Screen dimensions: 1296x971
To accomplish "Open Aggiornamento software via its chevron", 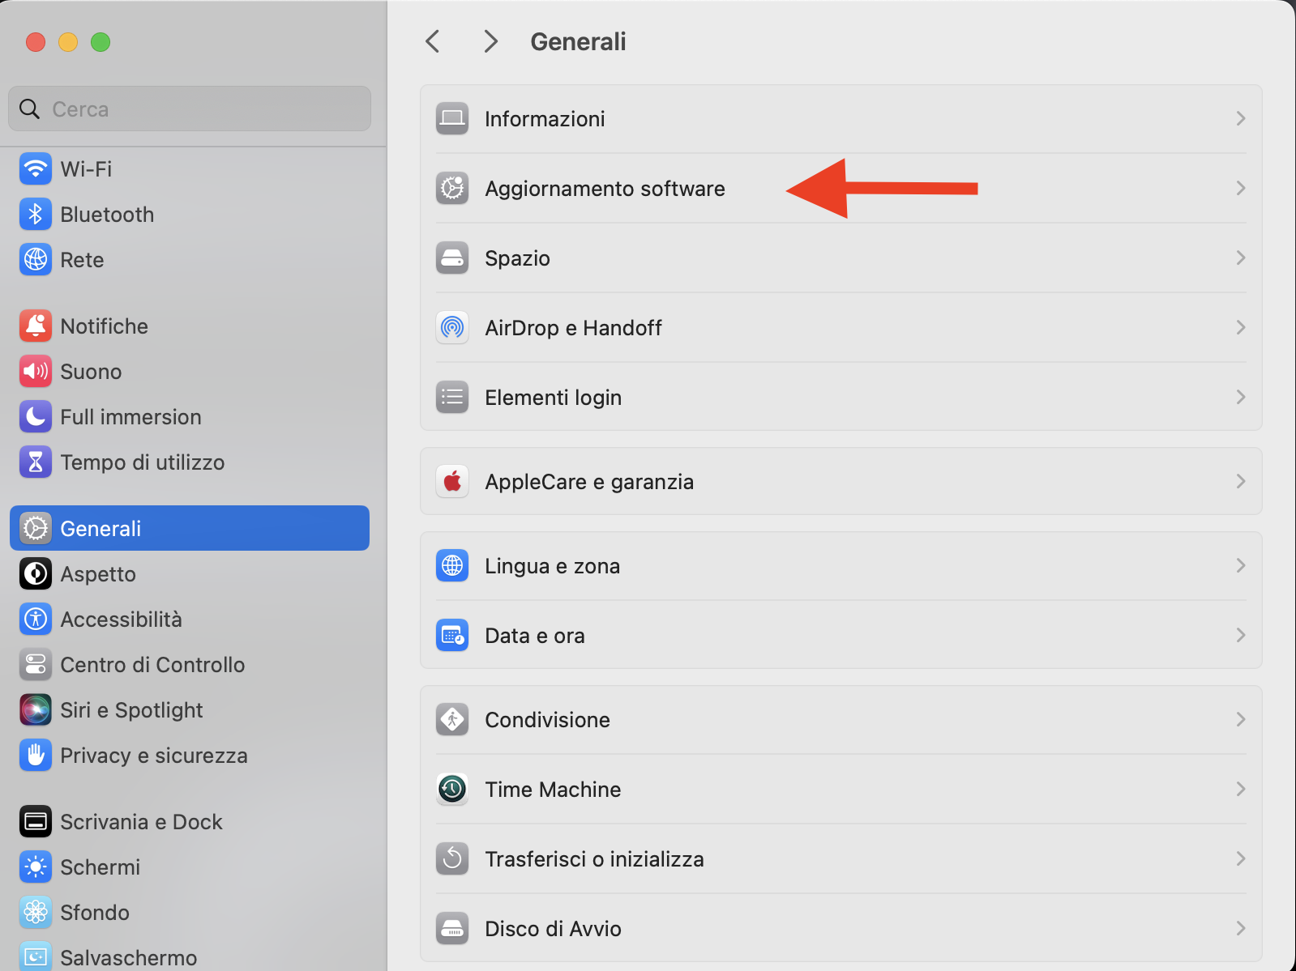I will click(1241, 189).
